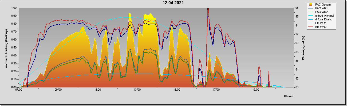This screenshot has height=106, width=347.
Task: Click the 19:00 time axis label
Action: [256, 90]
